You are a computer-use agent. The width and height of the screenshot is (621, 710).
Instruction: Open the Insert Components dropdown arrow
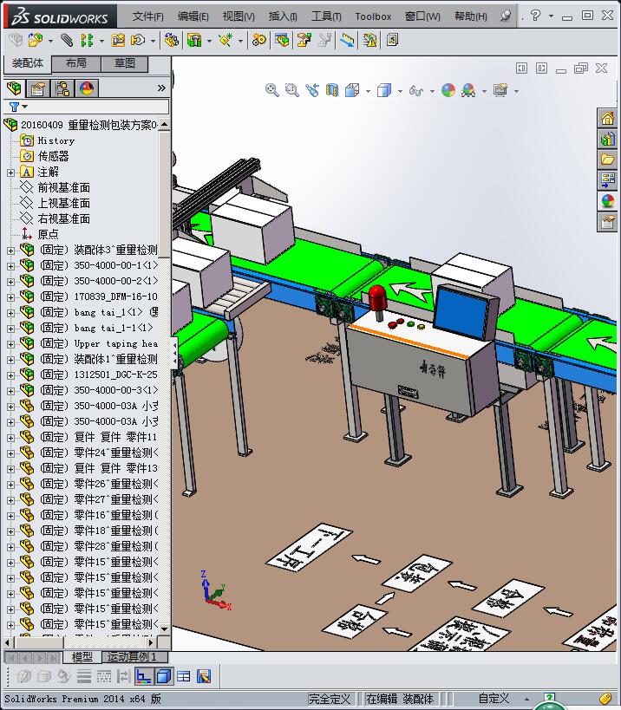pos(50,42)
